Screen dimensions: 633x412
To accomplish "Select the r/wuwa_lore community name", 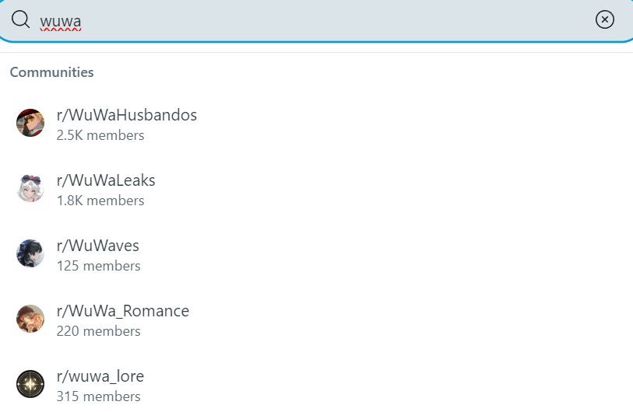I will click(x=100, y=376).
